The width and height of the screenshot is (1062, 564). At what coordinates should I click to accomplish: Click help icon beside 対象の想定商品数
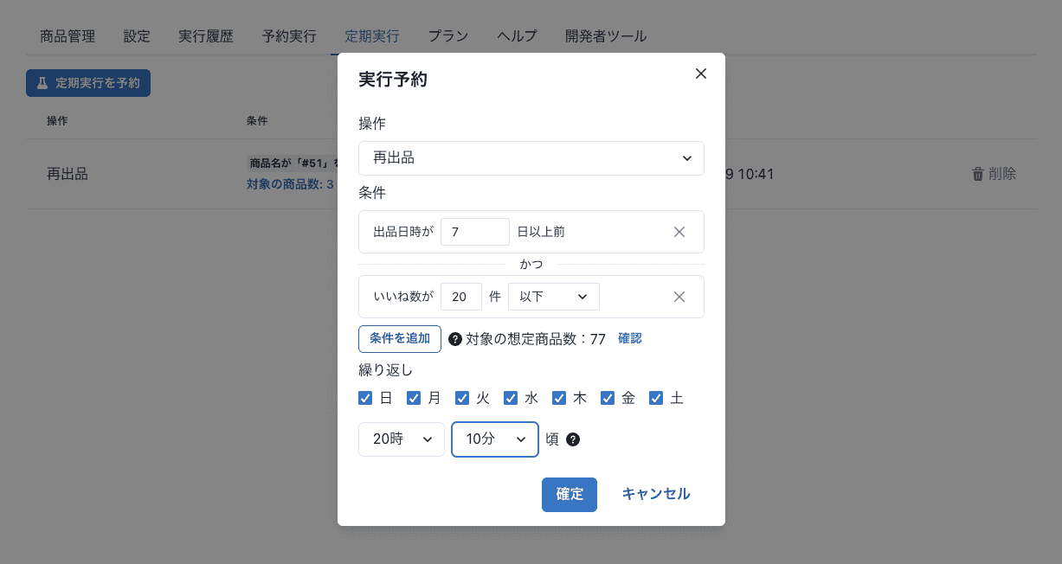tap(455, 339)
